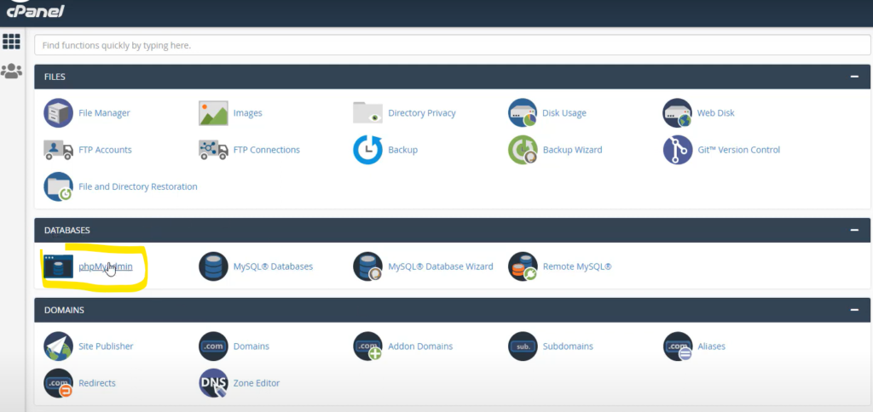Click the MySQL Database Wizard icon
Screen dimensions: 873x412
click(368, 267)
